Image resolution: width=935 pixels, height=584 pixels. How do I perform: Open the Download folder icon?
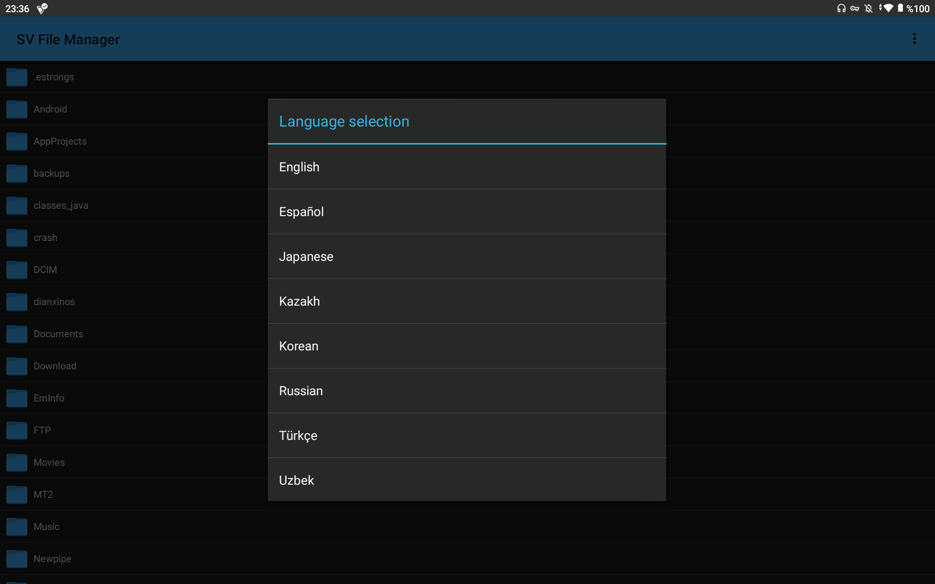[16, 366]
